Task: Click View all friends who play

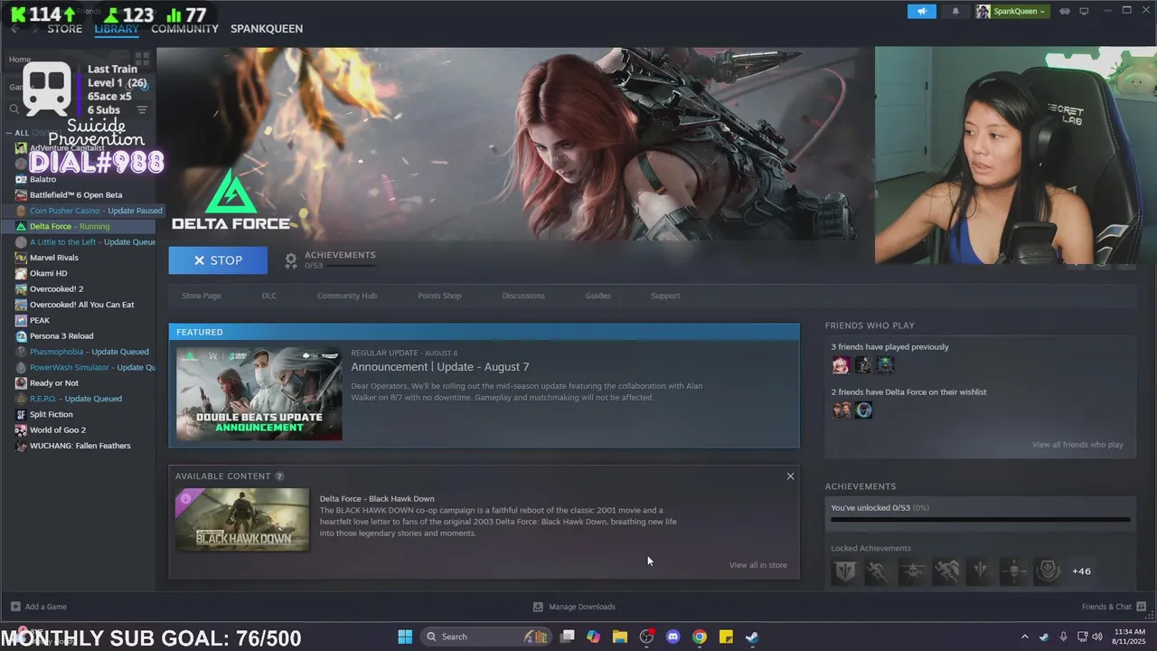Action: point(1077,445)
